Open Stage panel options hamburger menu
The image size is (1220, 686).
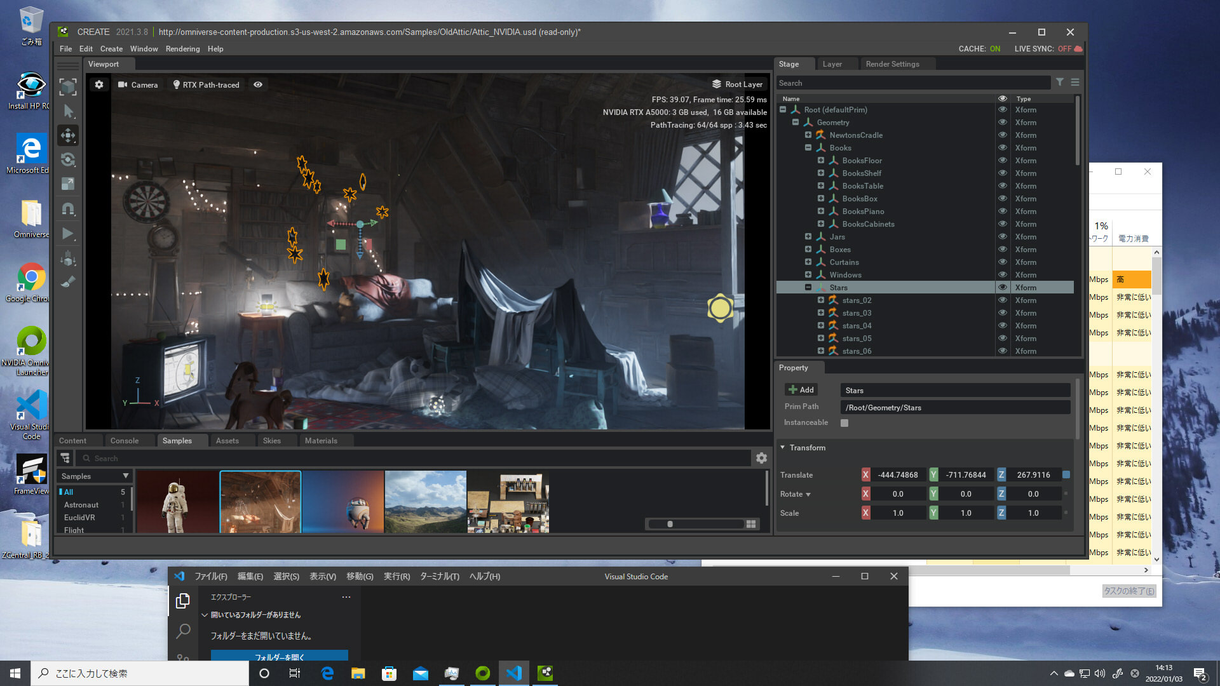[x=1075, y=83]
